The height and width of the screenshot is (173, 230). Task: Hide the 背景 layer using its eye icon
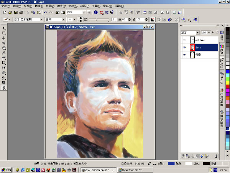184,55
